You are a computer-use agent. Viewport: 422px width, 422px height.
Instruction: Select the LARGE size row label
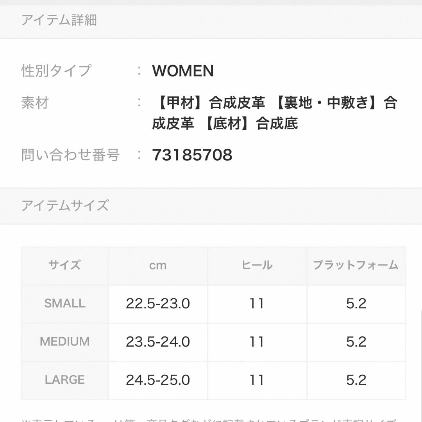pyautogui.click(x=65, y=380)
